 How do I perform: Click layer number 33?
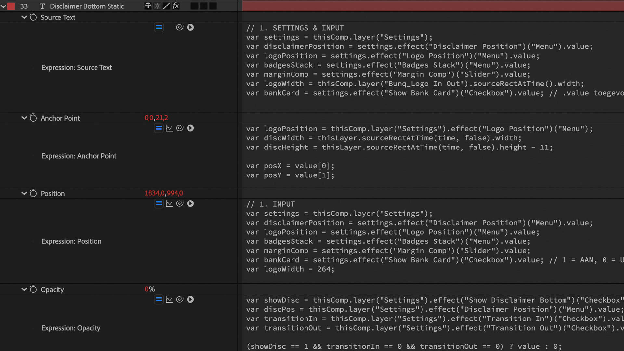click(x=24, y=6)
